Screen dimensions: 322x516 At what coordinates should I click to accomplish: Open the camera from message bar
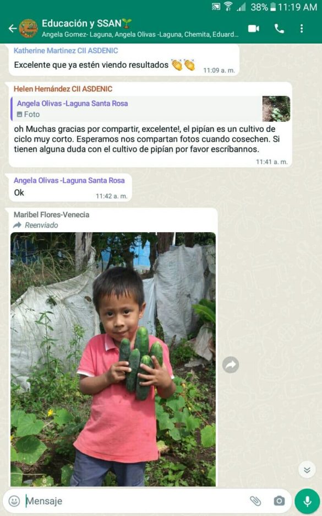[279, 501]
